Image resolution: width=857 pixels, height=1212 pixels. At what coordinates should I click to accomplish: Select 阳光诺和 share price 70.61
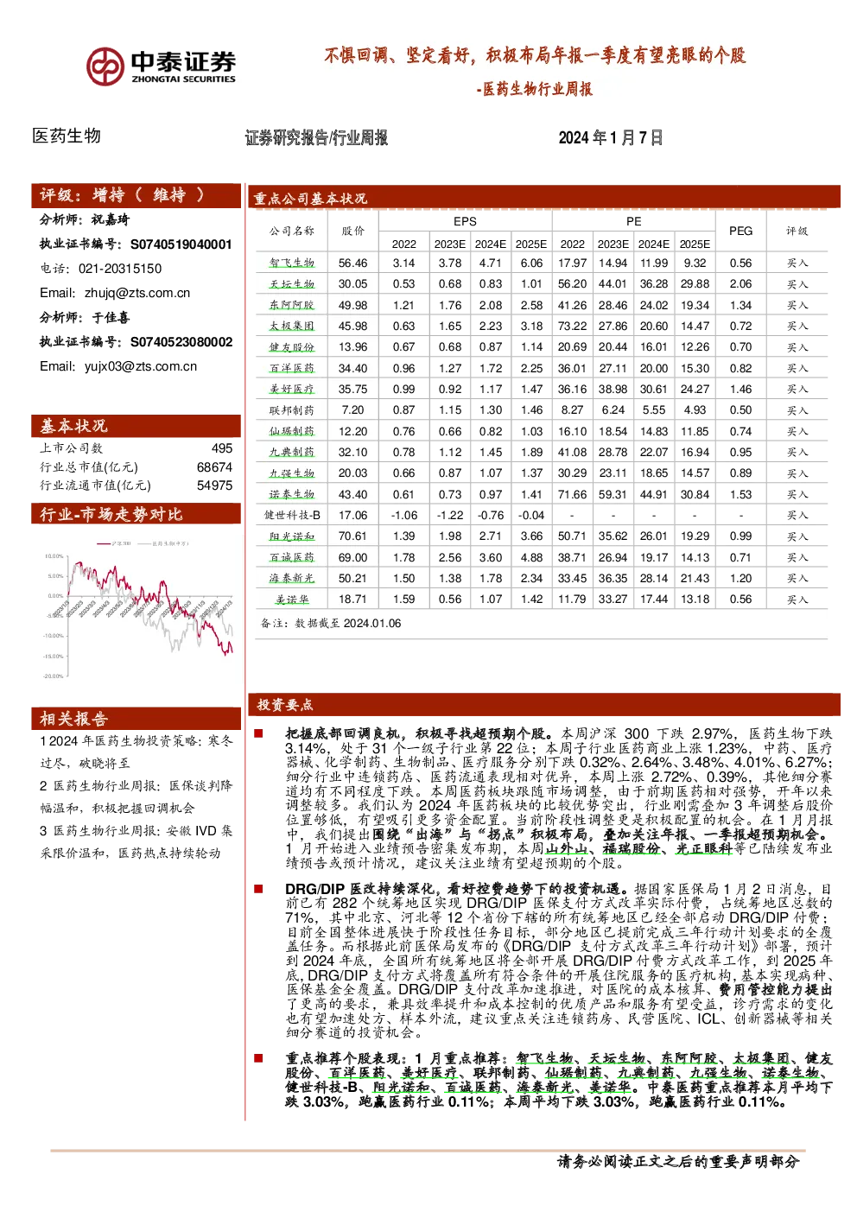352,536
